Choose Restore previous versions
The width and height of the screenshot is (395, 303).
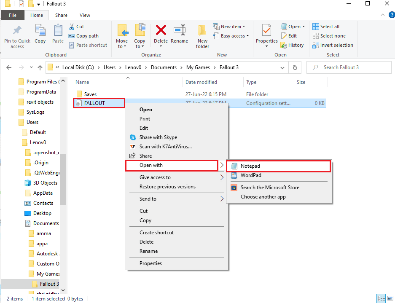167,187
